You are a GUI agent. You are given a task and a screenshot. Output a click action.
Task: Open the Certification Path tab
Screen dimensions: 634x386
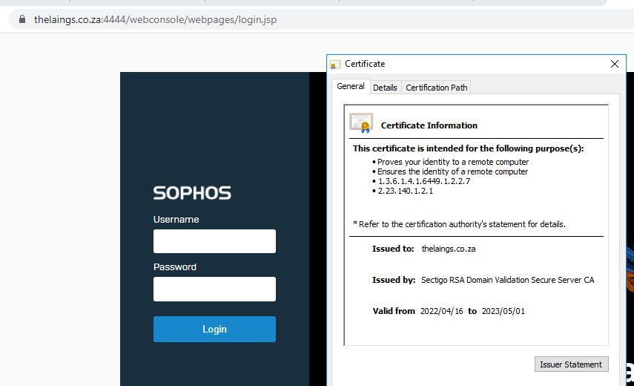coord(436,88)
